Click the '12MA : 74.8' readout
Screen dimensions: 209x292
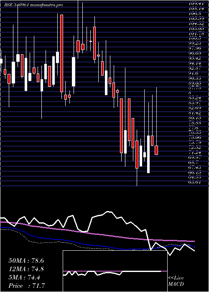[x=26, y=269]
